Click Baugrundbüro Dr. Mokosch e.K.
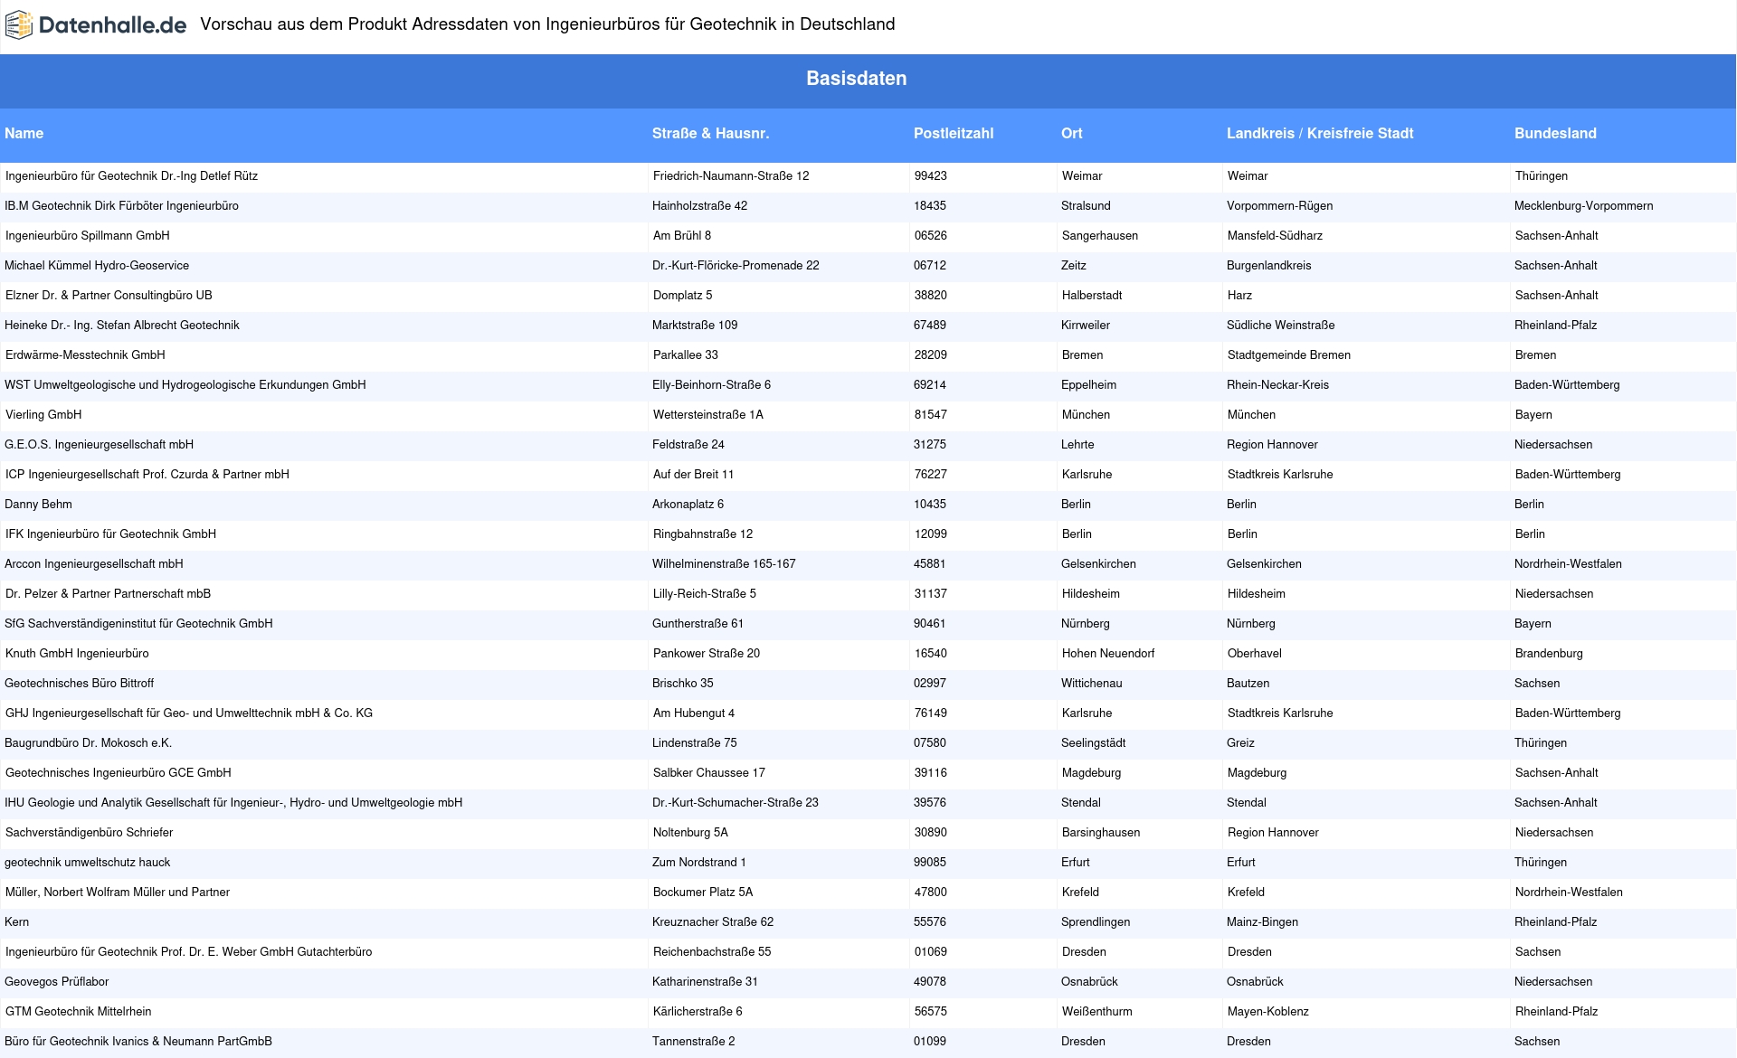The width and height of the screenshot is (1737, 1058). click(x=88, y=743)
